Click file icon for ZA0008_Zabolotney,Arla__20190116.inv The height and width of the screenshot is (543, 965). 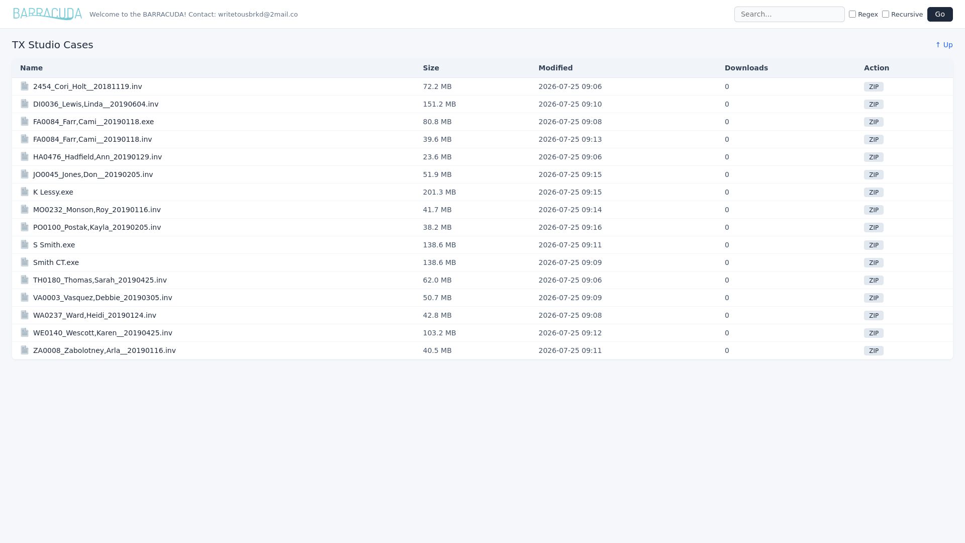(x=25, y=350)
